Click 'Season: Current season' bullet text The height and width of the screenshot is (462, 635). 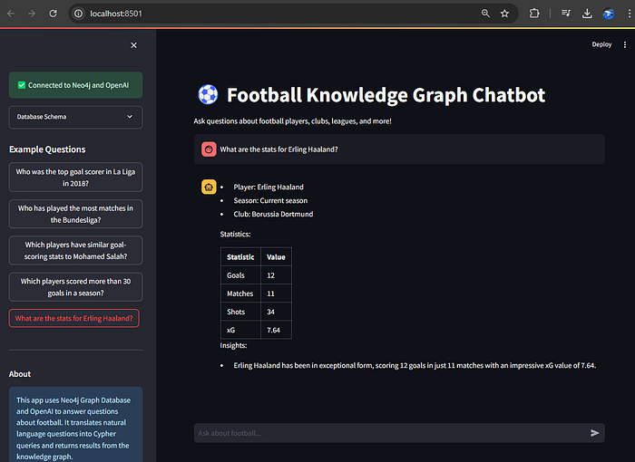click(x=270, y=201)
